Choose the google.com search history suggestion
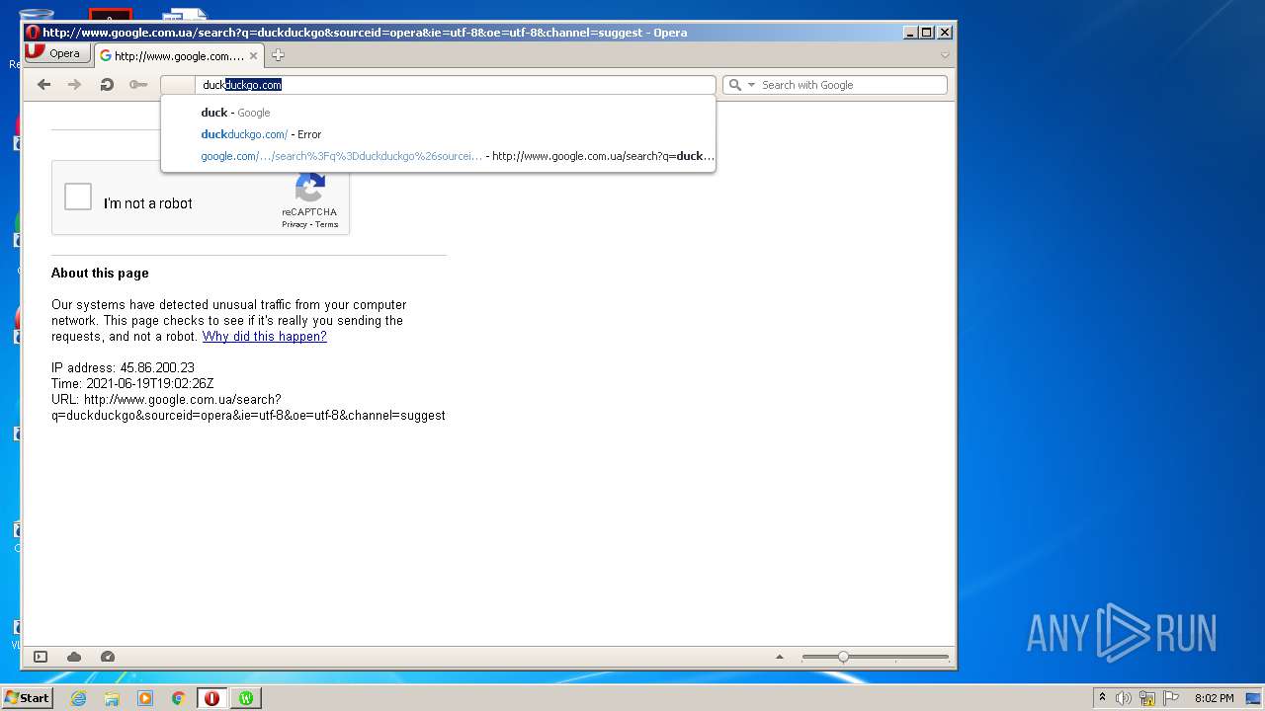1265x711 pixels. pos(438,156)
